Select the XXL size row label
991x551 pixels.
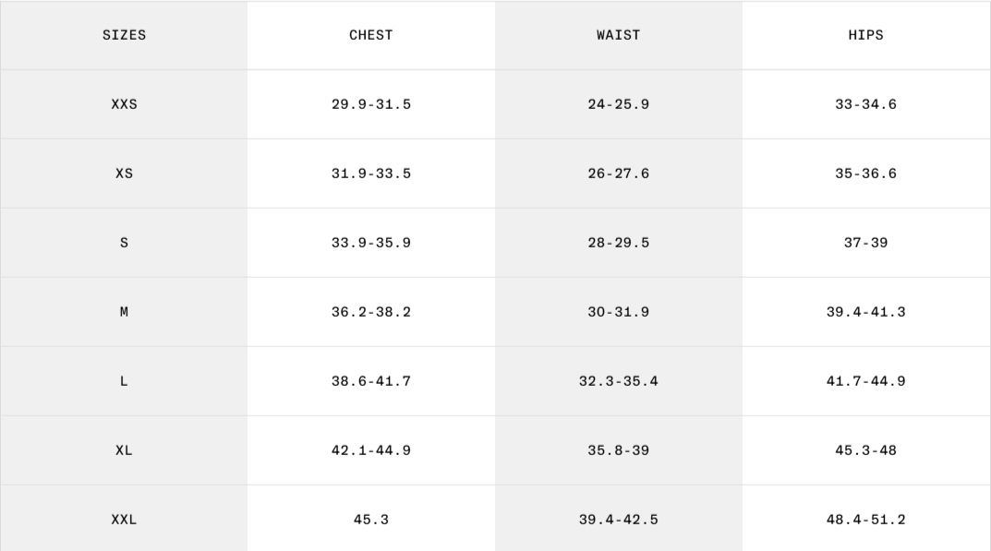(124, 520)
